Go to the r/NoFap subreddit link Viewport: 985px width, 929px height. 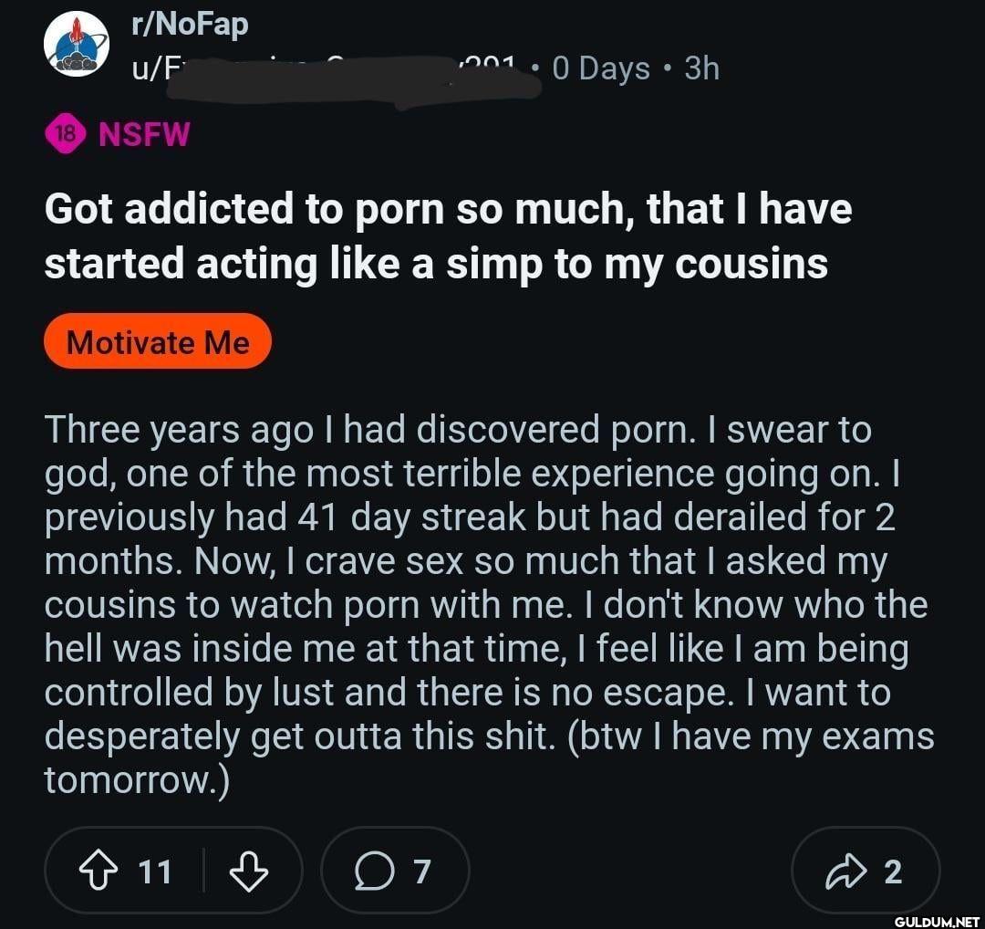[x=190, y=25]
